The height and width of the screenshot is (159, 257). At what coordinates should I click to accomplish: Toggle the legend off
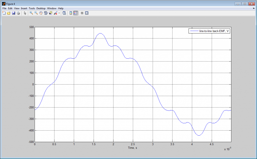tap(75, 13)
